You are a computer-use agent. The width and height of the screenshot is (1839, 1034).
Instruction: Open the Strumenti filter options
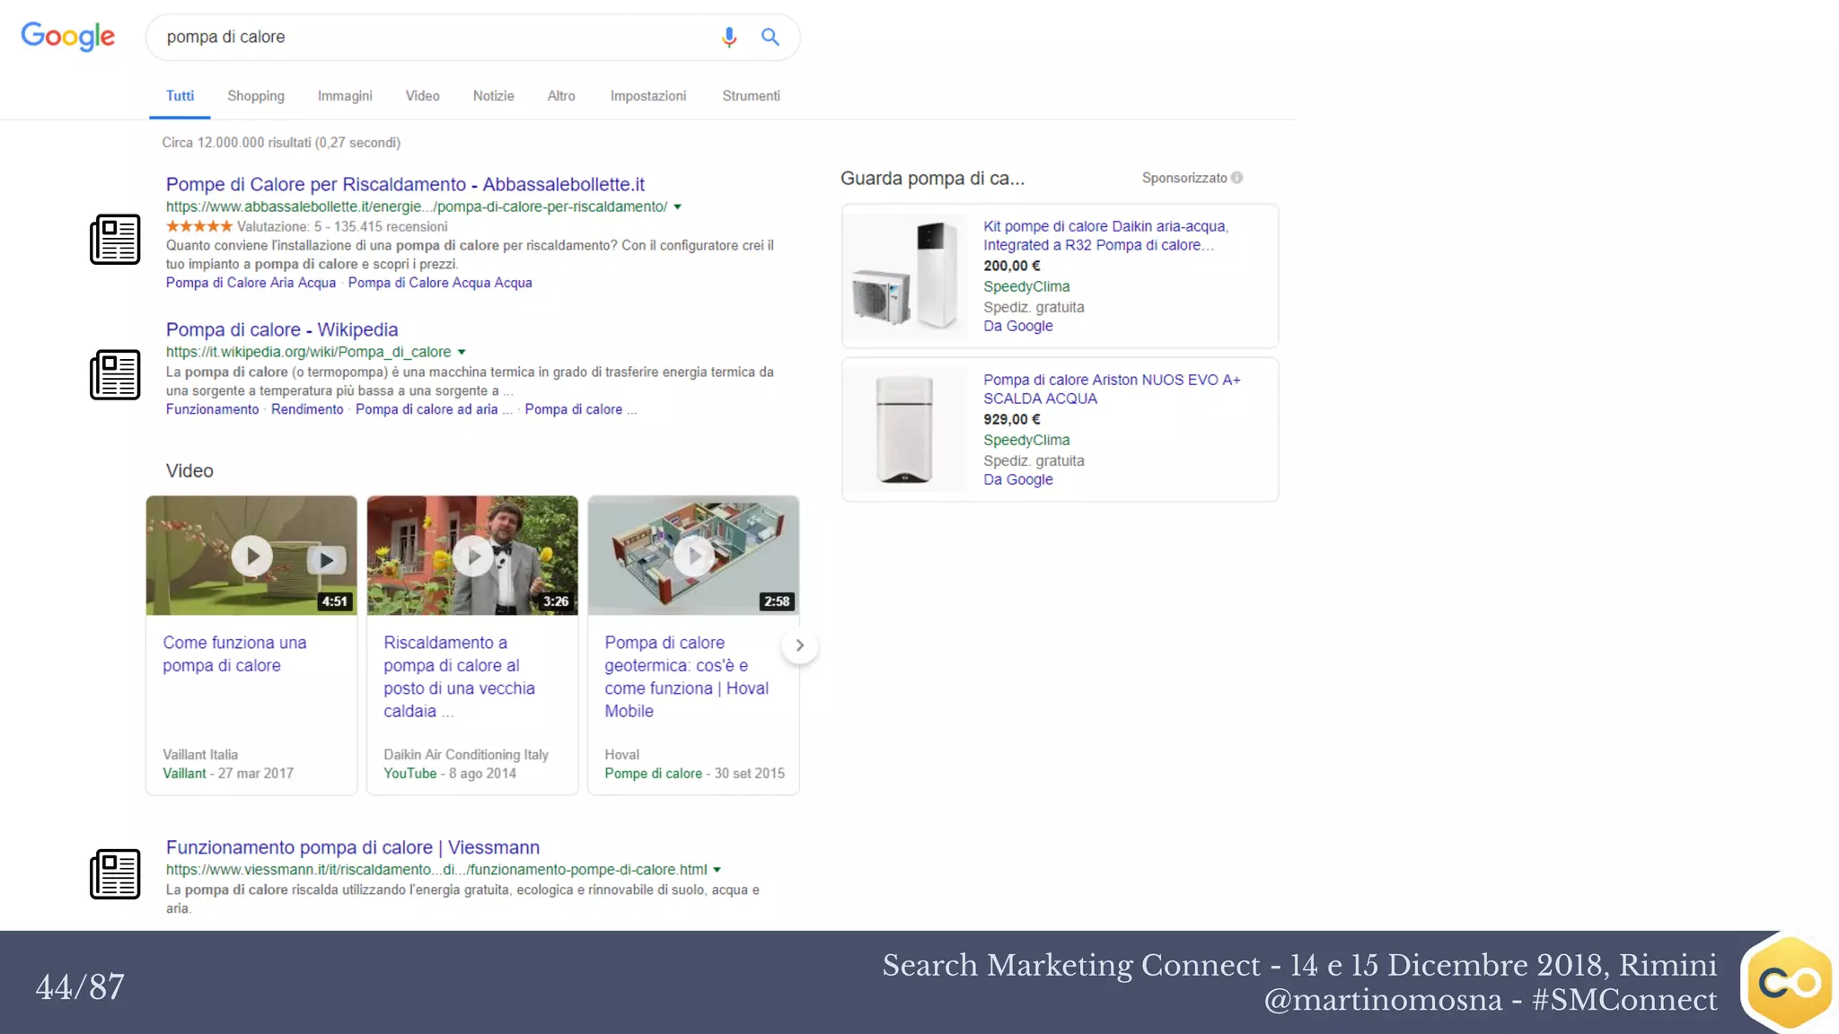751,96
